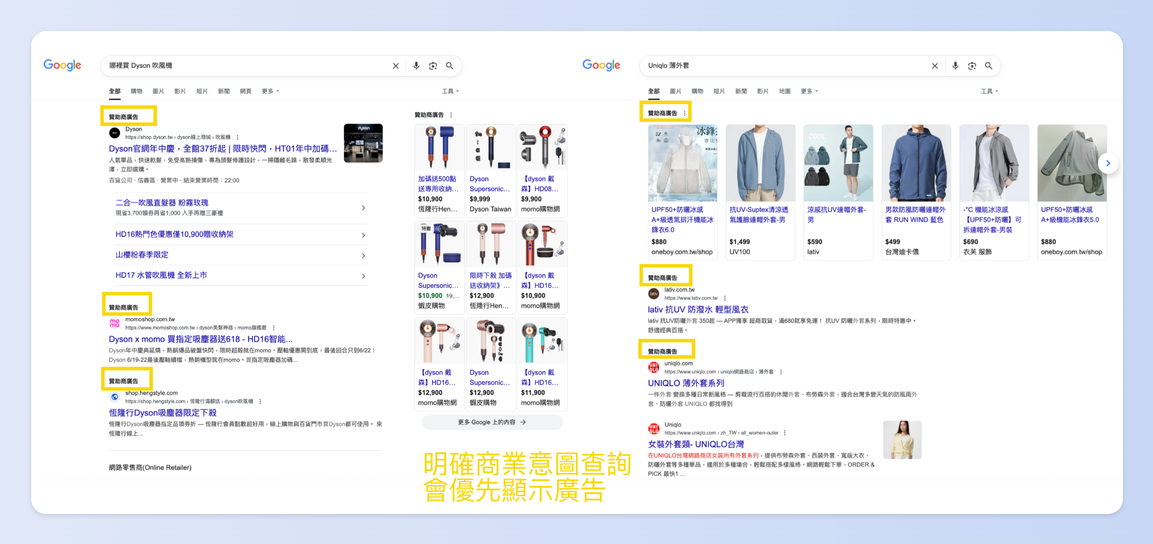Screen dimensions: 1153x544
Task: Open Google Lens in the Dyson search bar
Action: click(x=433, y=66)
